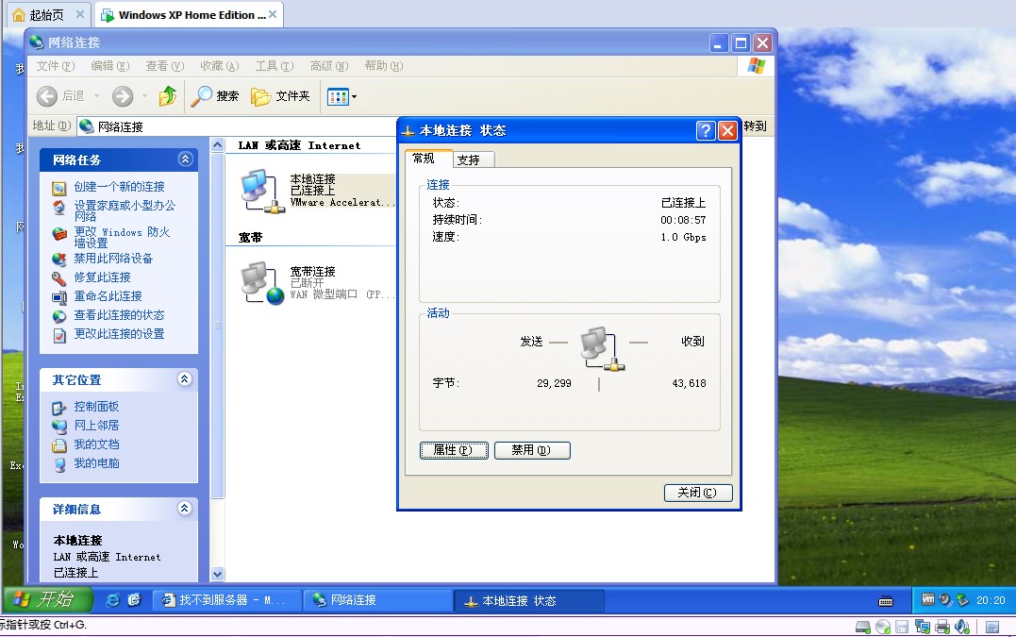Screen dimensions: 1016x637
Task: Launch Internet Explorer from quick launch
Action: click(113, 600)
